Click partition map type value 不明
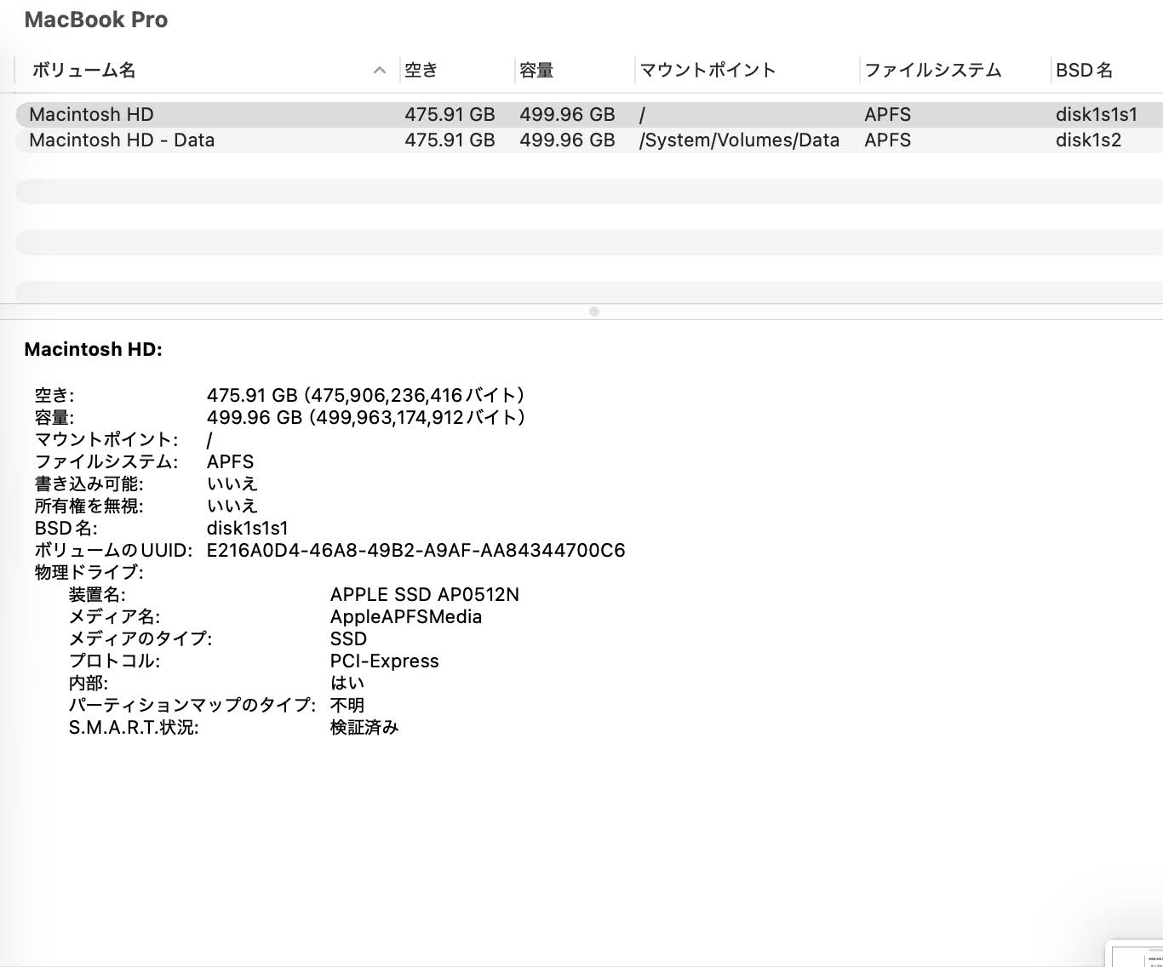 (x=347, y=705)
